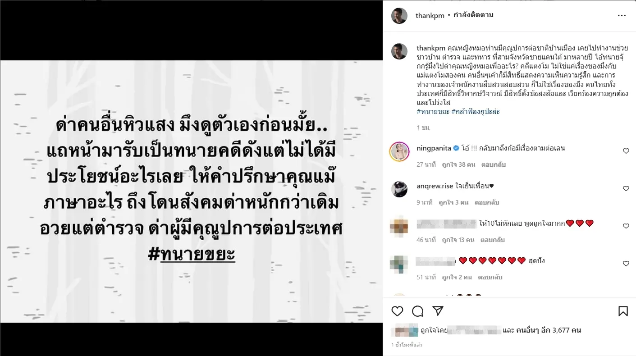Open the three-dot more options menu

622,15
